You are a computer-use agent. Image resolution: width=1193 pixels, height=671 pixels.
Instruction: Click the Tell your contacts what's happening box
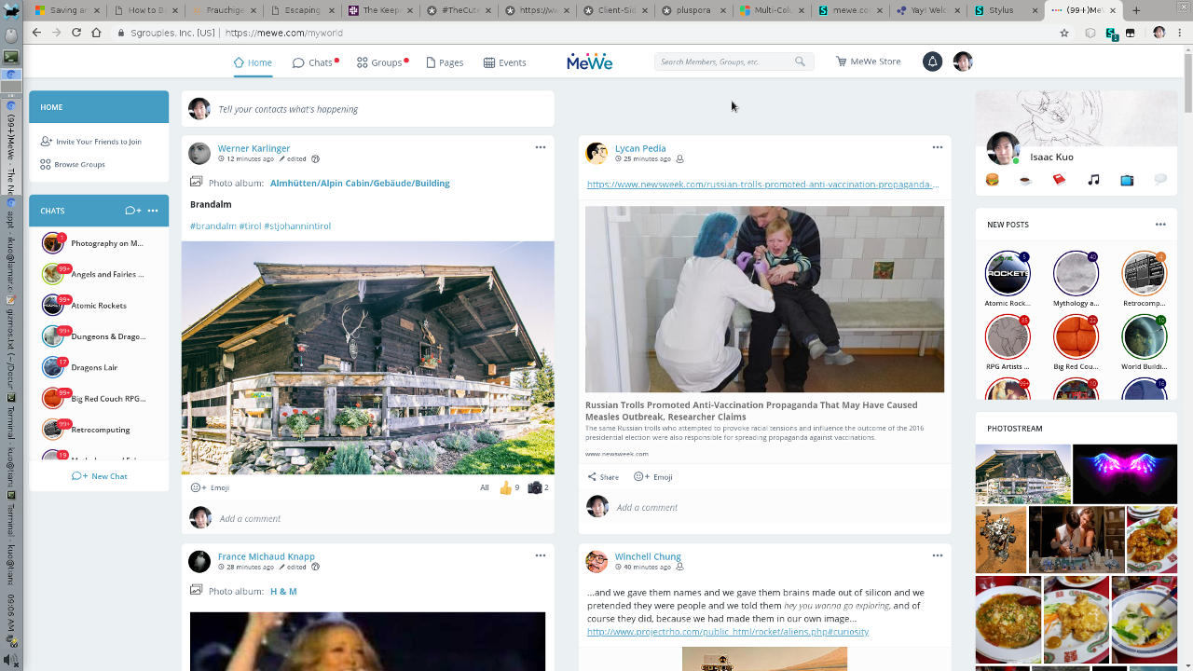point(367,109)
